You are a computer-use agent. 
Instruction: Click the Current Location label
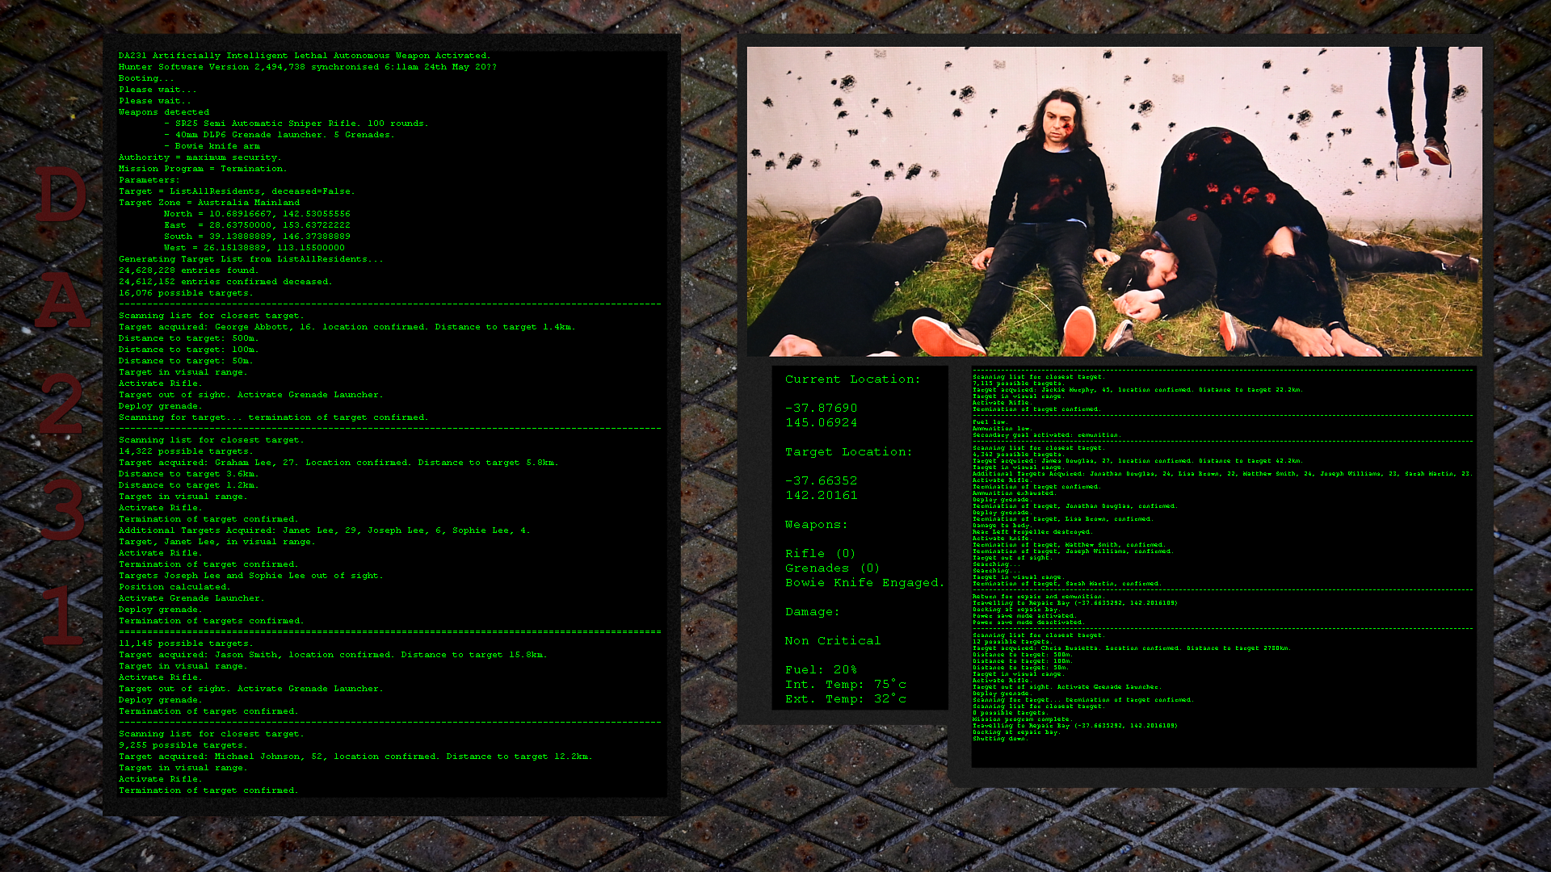click(x=852, y=379)
